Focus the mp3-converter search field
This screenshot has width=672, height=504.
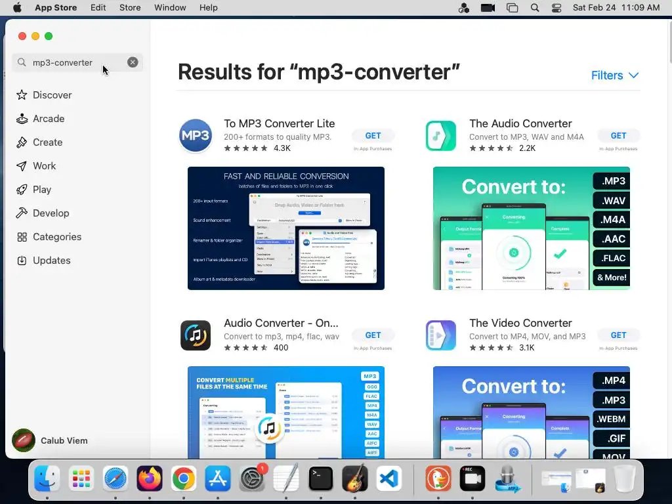click(77, 62)
